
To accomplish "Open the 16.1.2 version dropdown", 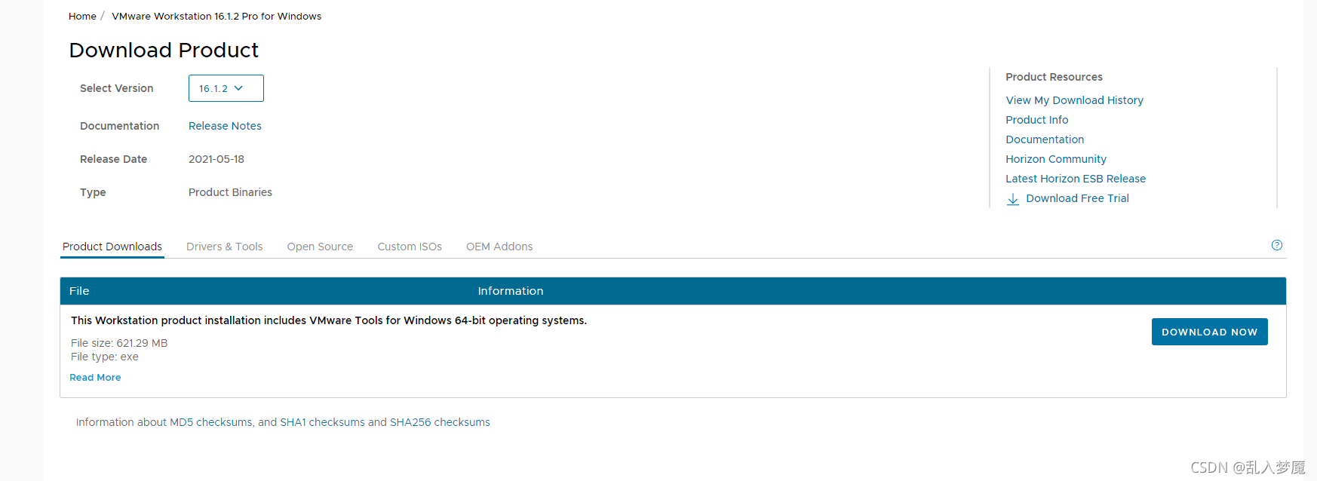I will (x=226, y=88).
